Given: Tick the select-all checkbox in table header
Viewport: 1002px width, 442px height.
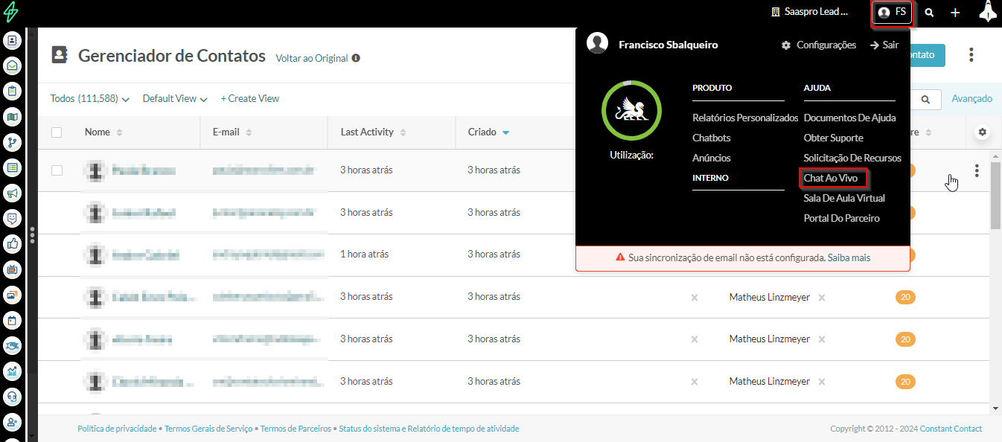Looking at the screenshot, I should [x=57, y=132].
